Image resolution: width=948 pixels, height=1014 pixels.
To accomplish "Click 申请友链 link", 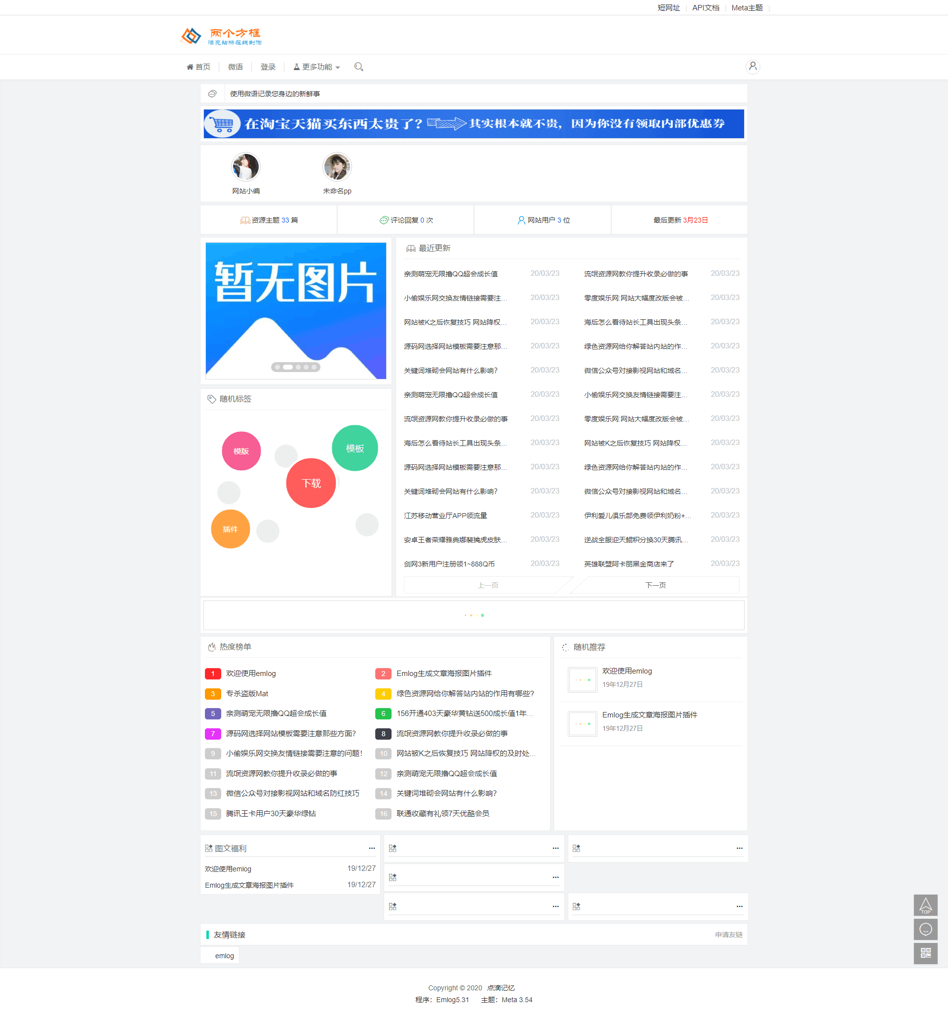I will click(728, 935).
